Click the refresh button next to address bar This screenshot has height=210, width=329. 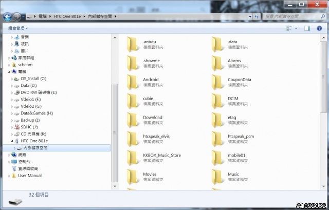pos(257,16)
